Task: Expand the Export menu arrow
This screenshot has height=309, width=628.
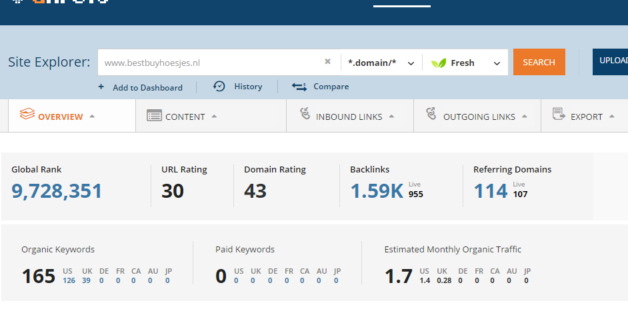Action: click(x=611, y=117)
